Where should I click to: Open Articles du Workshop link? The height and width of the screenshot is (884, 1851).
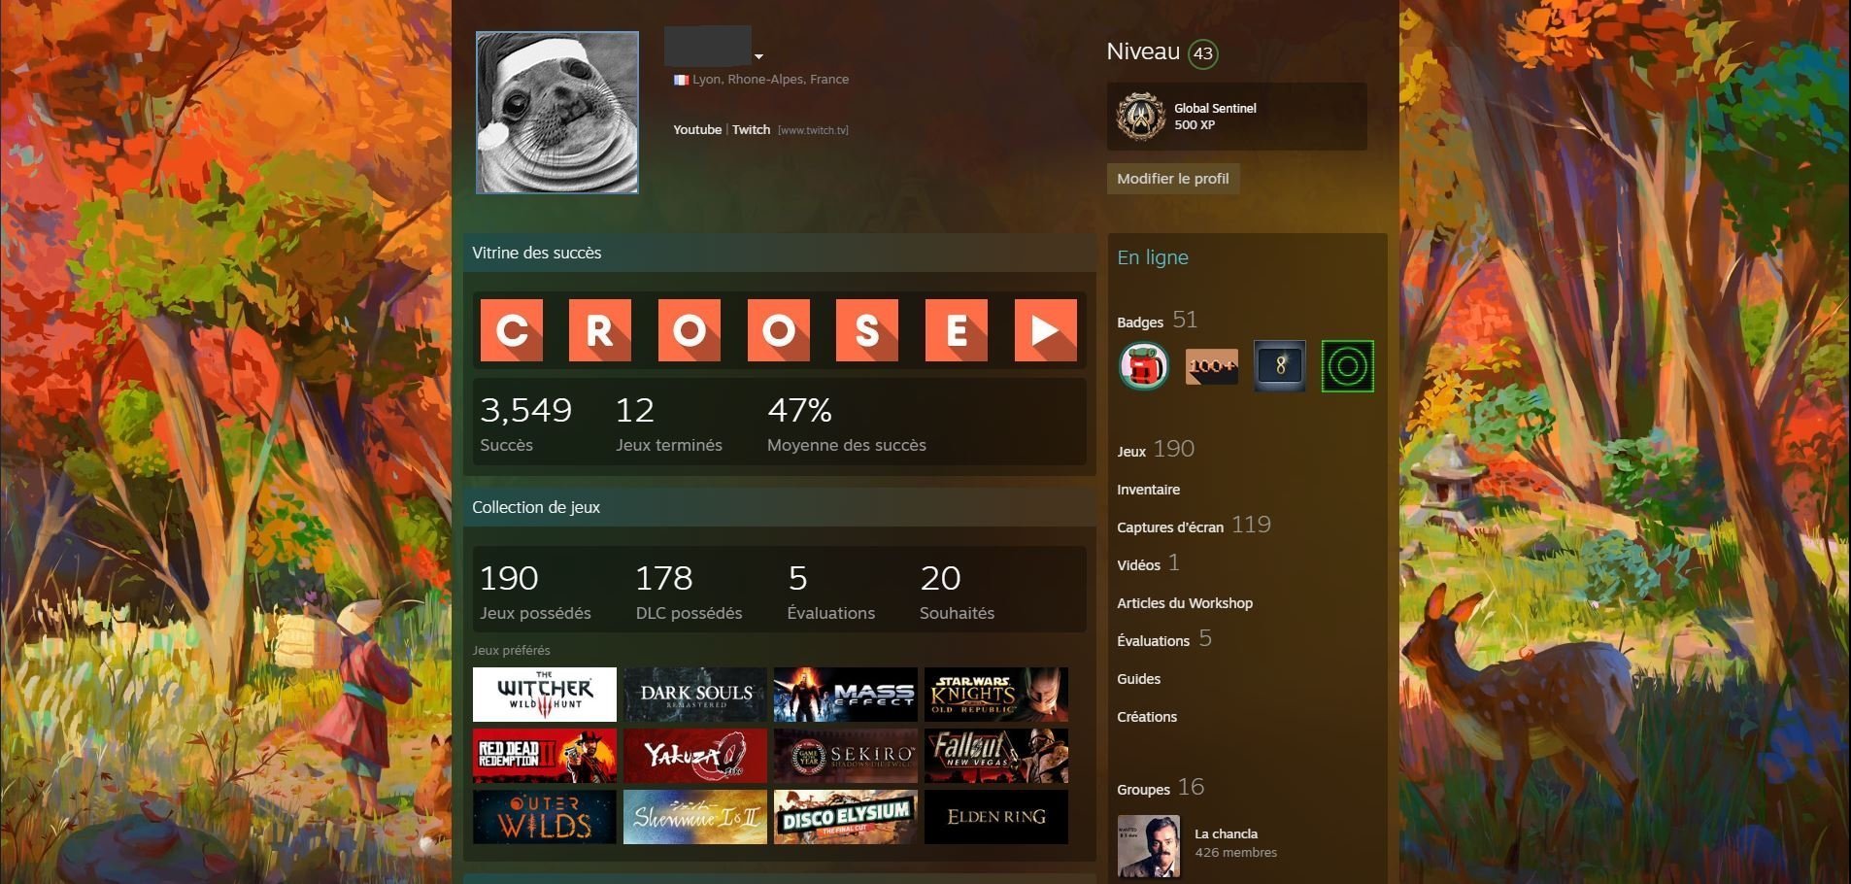click(x=1185, y=603)
